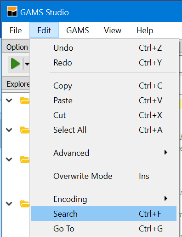The width and height of the screenshot is (182, 237).
Task: Run the model with the green play icon
Action: coord(16,64)
